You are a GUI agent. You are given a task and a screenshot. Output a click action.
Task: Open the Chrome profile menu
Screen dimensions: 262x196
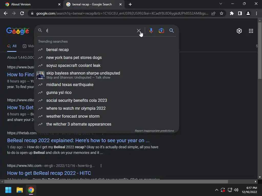[x=248, y=13]
